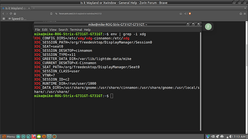248x139 pixels.
Task: Click XDG_VTNR=7 line
Action: tap(45, 75)
